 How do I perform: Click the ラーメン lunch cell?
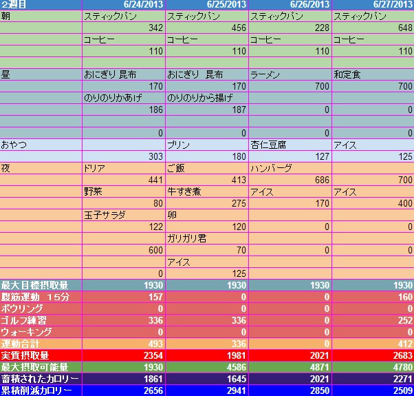click(290, 74)
